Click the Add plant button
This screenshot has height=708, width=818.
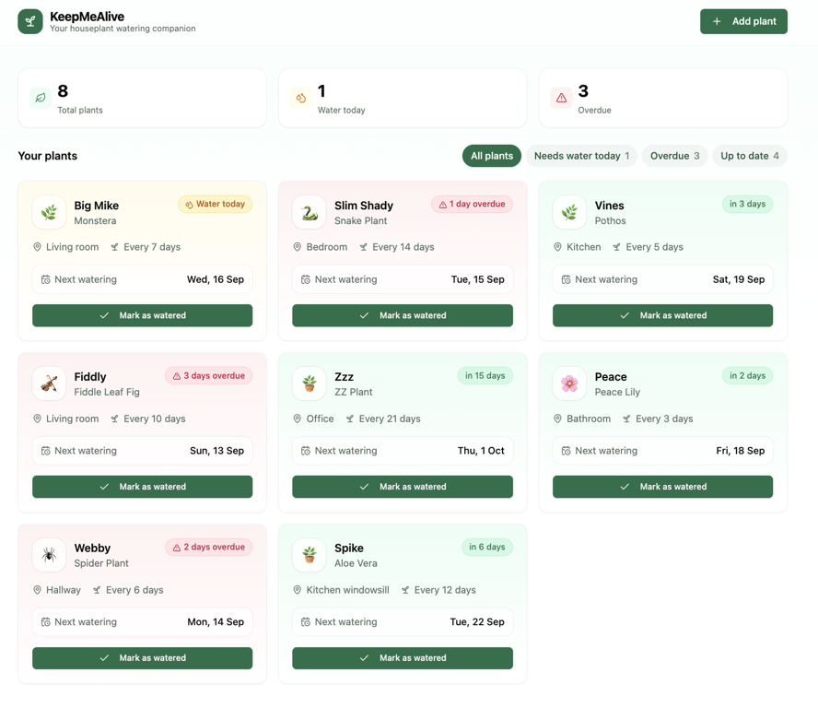(743, 21)
